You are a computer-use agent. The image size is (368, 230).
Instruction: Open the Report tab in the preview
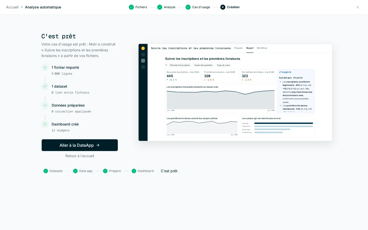pos(250,48)
